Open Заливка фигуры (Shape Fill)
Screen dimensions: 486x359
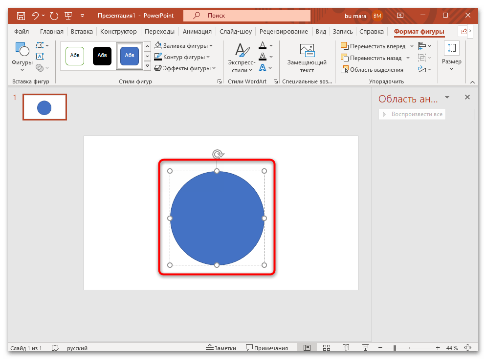[182, 45]
